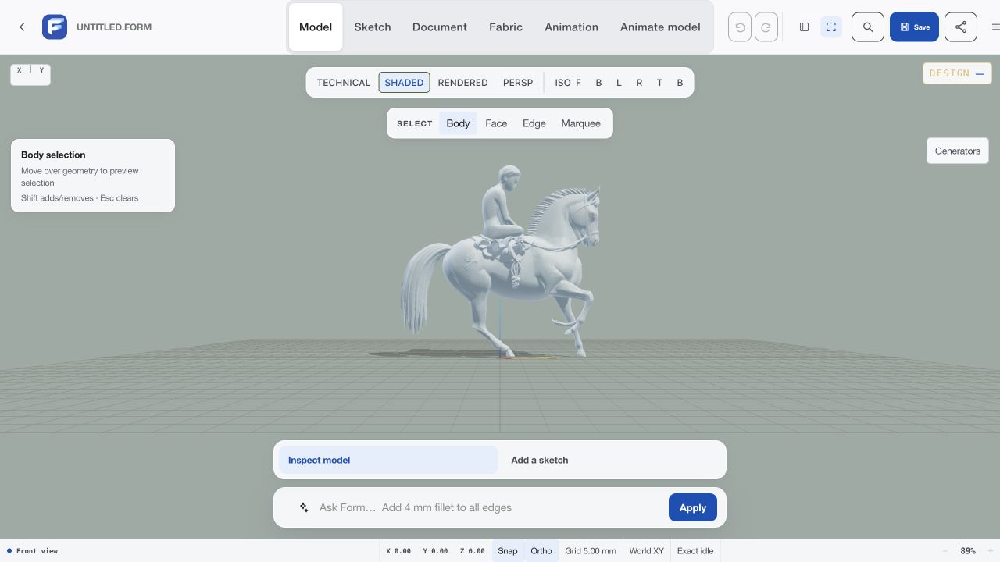Open the Generators panel
Screen dimensions: 1000x562
point(957,151)
